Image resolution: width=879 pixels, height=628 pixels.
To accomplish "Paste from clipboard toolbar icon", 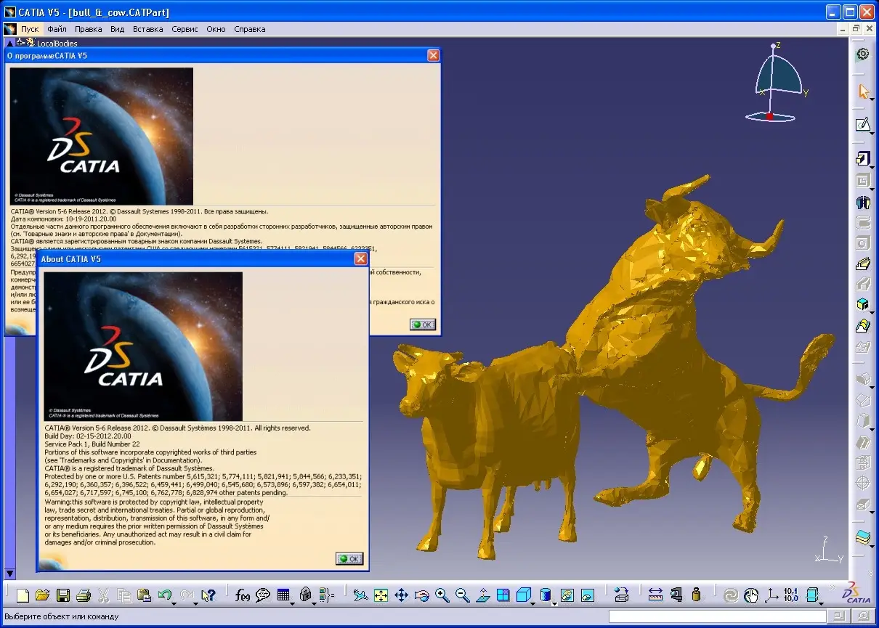I will tap(144, 596).
